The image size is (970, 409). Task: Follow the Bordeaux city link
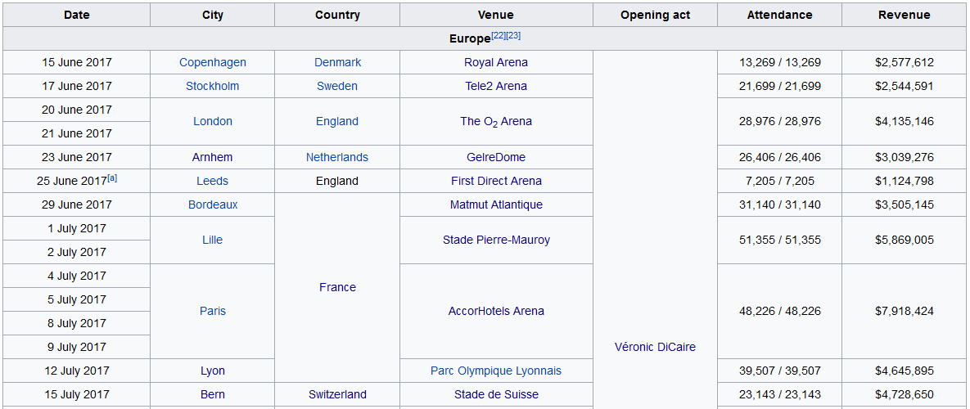pyautogui.click(x=213, y=204)
